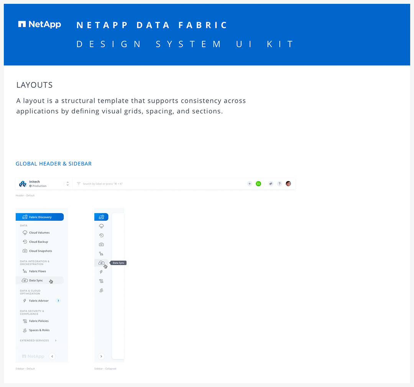Collapse the default sidebar with left chevron button
414x387 pixels.
coord(52,356)
